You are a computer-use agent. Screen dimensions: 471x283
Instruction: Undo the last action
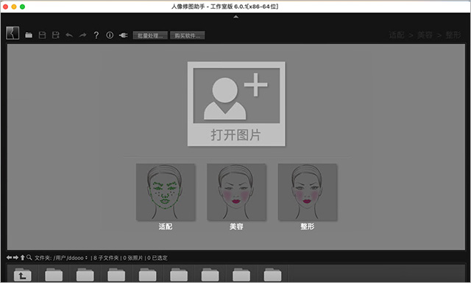pos(69,35)
